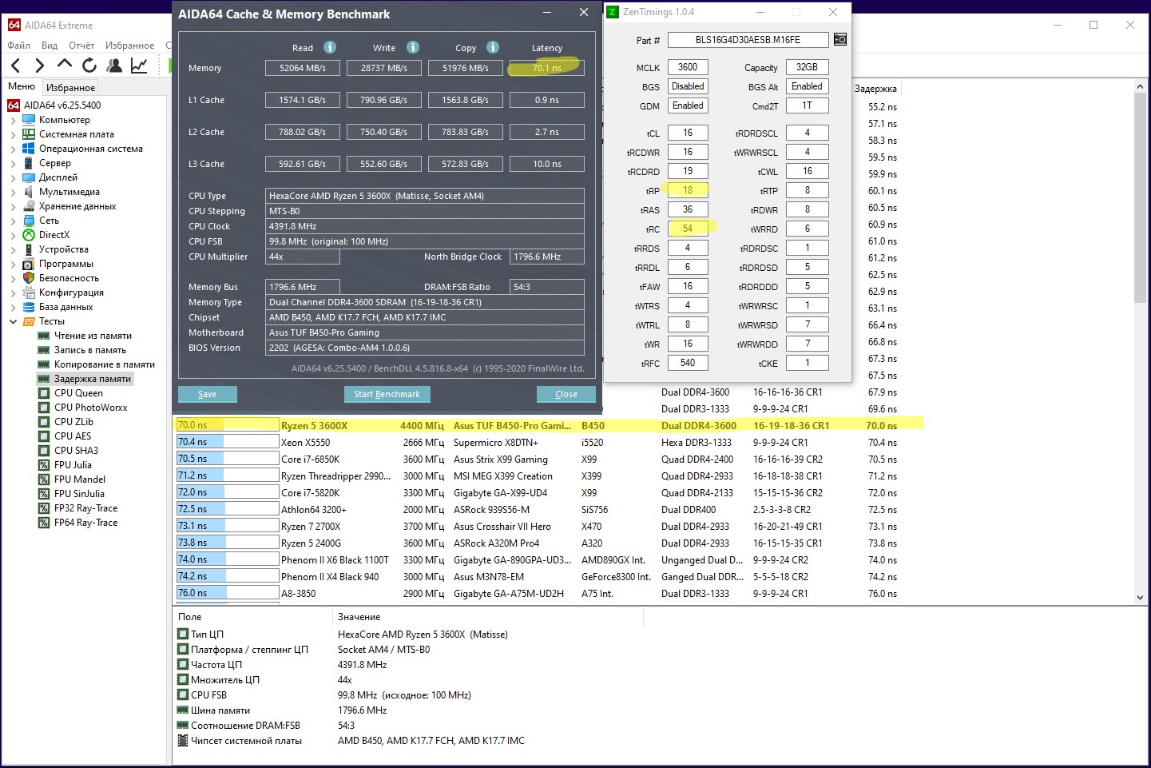This screenshot has height=768, width=1151.
Task: Click the DirectX icon in the tree
Action: [x=29, y=235]
